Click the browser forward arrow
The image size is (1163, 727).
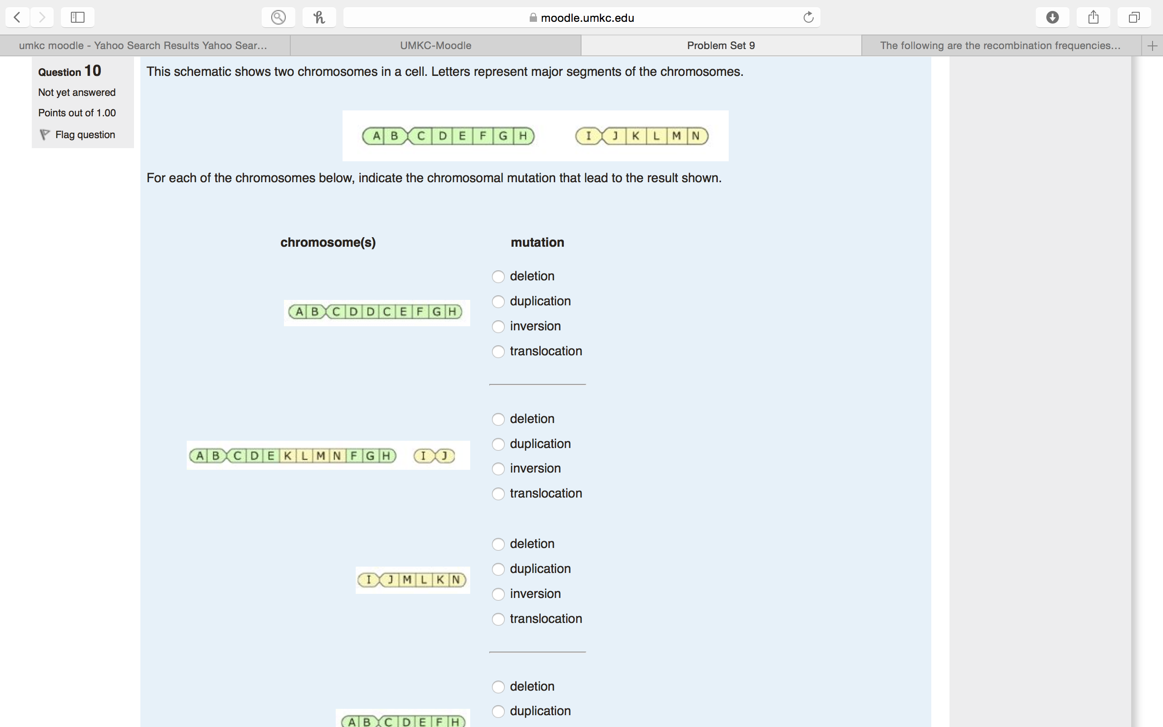[42, 18]
